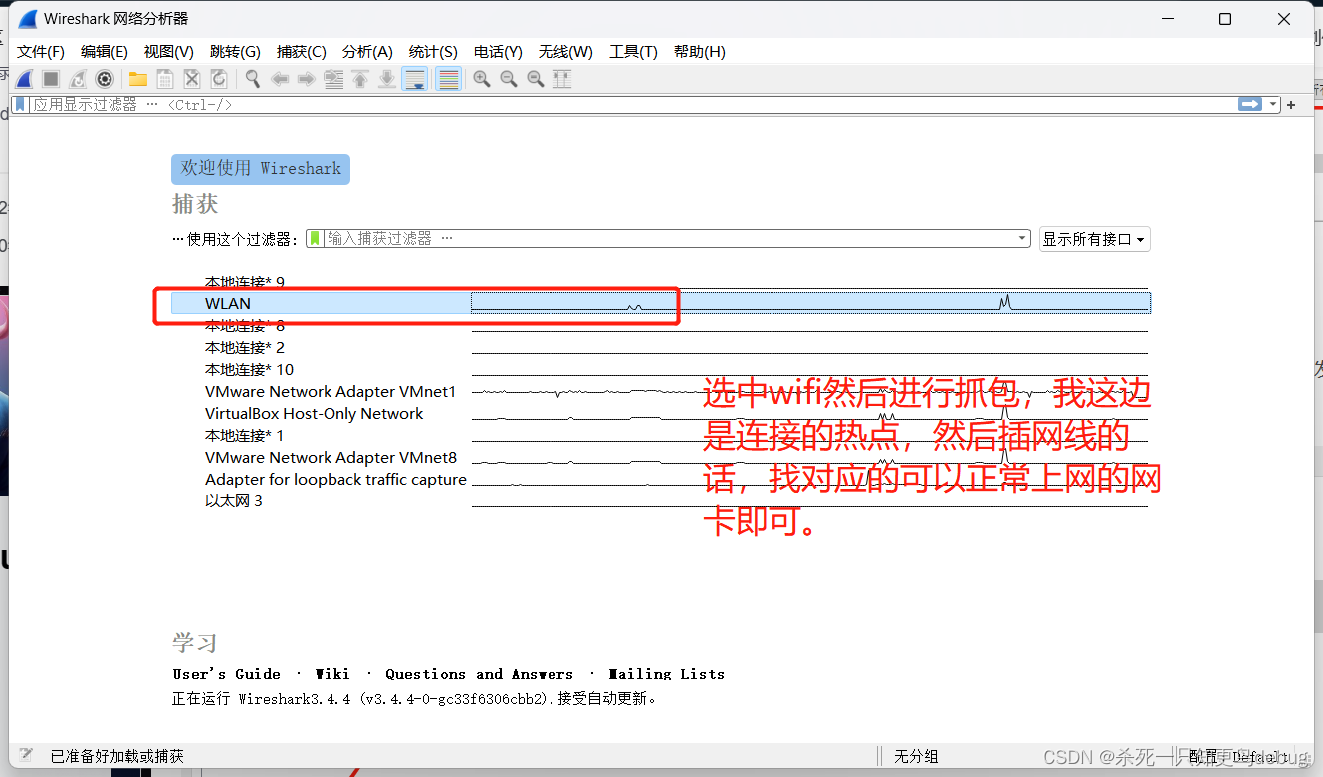
Task: Go to next packet arrow icon
Action: click(307, 79)
